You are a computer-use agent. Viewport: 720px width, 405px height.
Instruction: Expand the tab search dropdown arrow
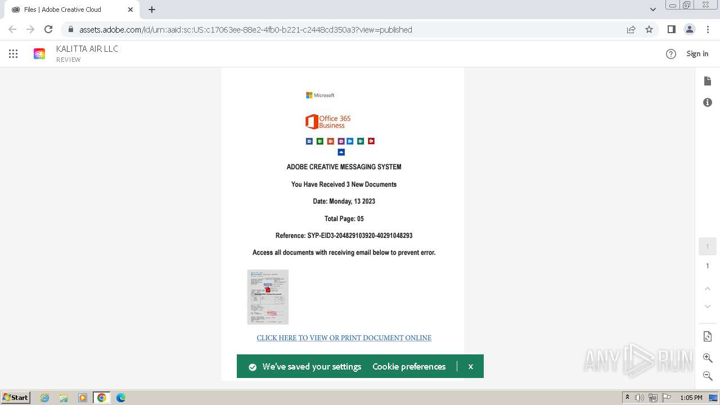coord(652,10)
